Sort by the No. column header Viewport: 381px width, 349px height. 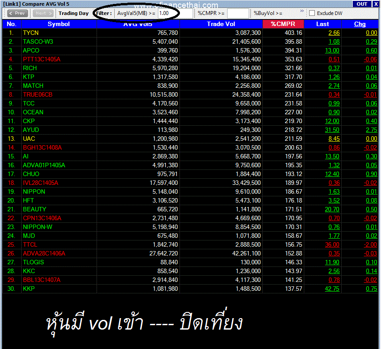(x=11, y=24)
